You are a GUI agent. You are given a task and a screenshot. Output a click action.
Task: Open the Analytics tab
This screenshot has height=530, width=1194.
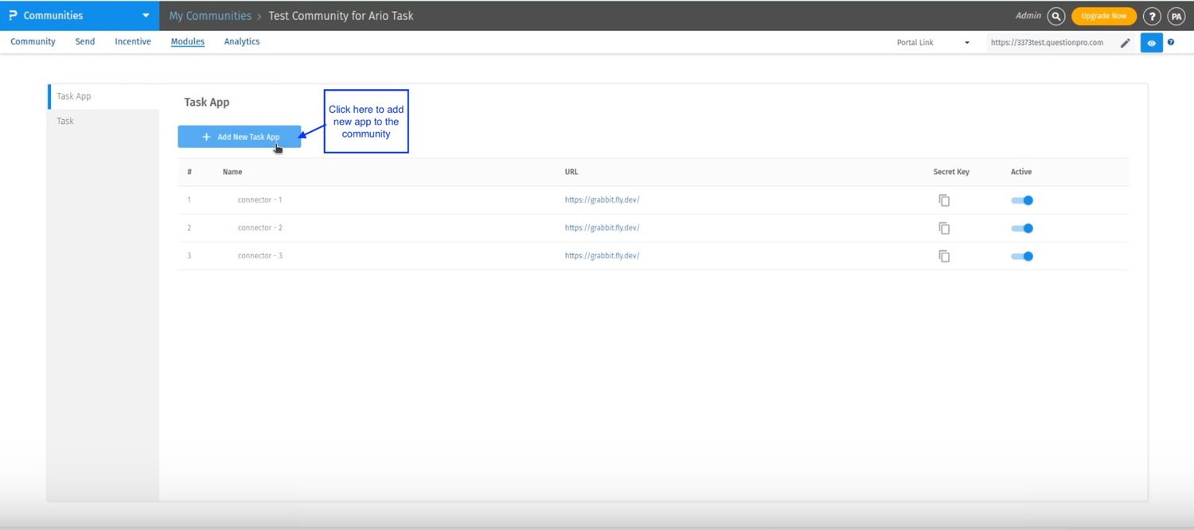pyautogui.click(x=242, y=41)
